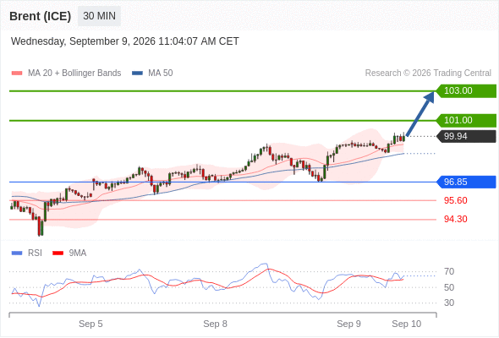Click the Sep 10 date axis label

(x=407, y=324)
